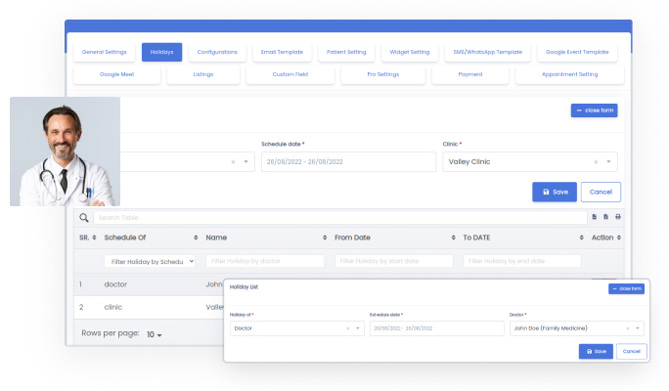Open the partly hidden dropdown arrow by the photo

246,161
